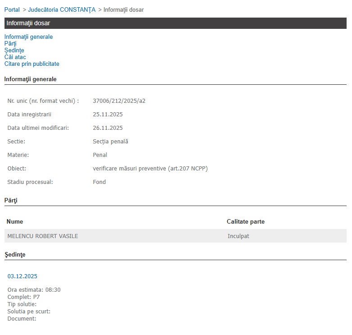Viewport: 352px width, 335px height.
Task: Open the Citare prin publicitate link
Action: click(32, 64)
